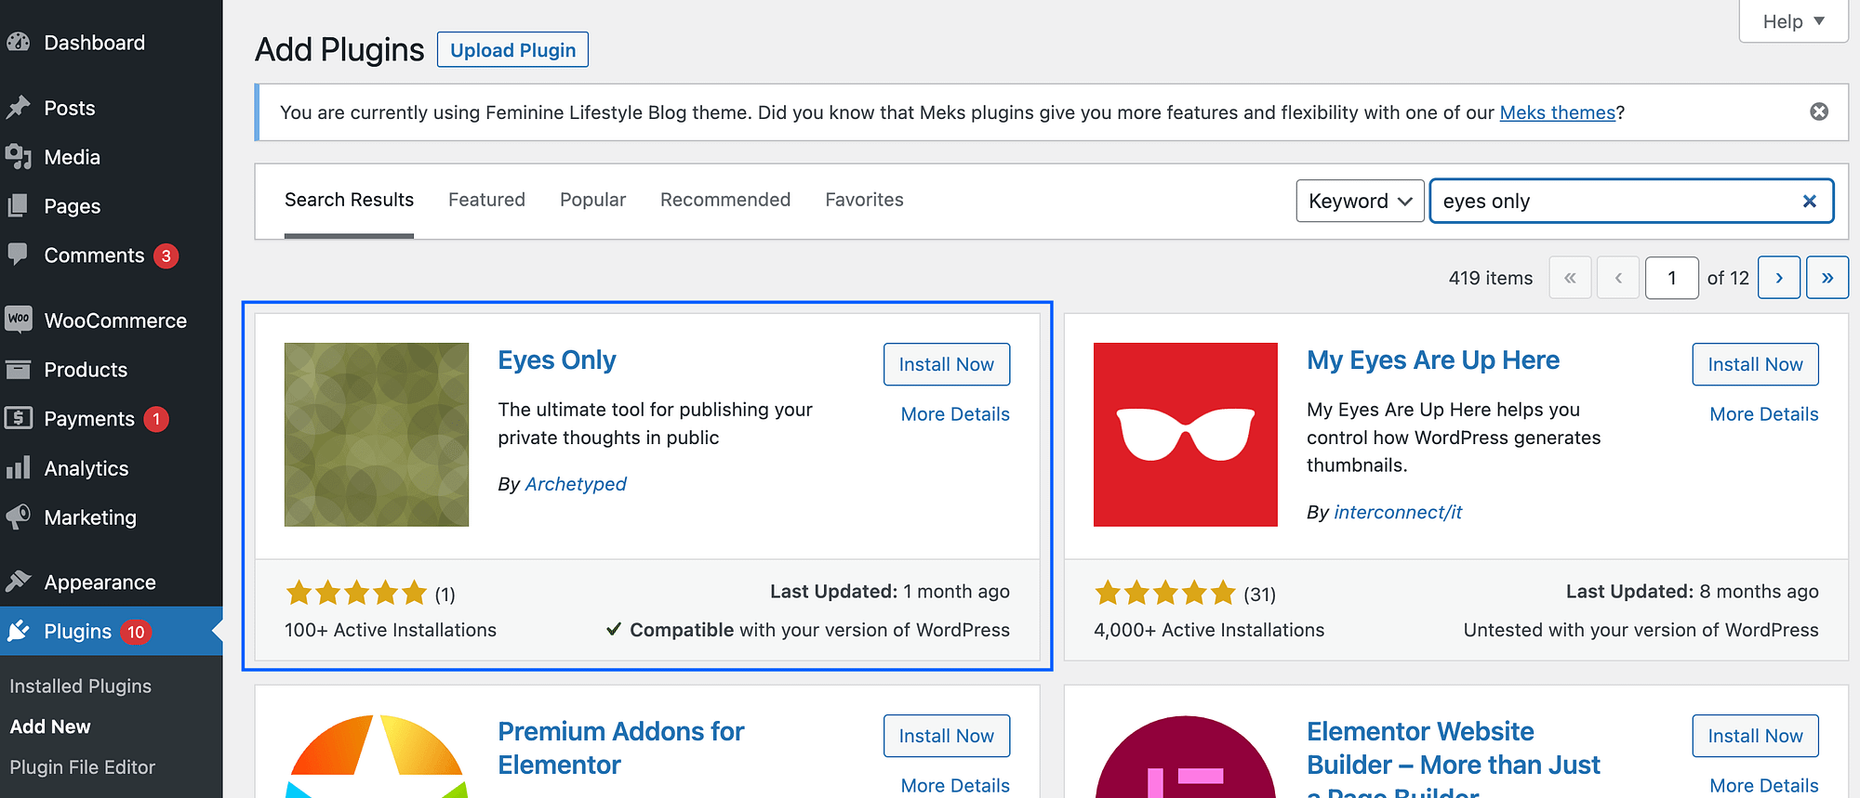The width and height of the screenshot is (1860, 798).
Task: Click Plugins update count badge 10
Action: click(136, 632)
